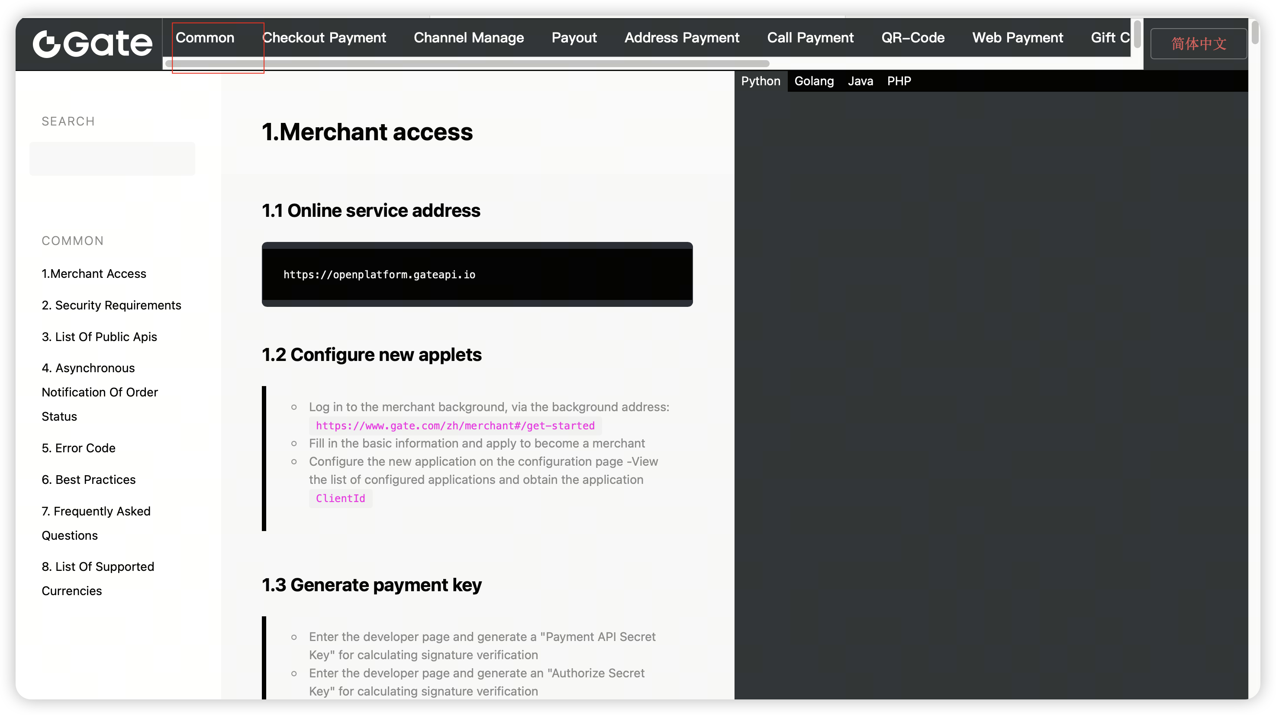Open Checkout Payment section
This screenshot has width=1276, height=715.
point(324,38)
